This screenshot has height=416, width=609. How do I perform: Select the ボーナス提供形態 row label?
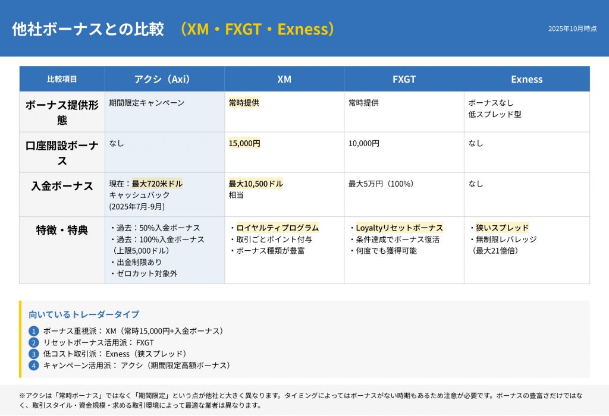pyautogui.click(x=62, y=112)
